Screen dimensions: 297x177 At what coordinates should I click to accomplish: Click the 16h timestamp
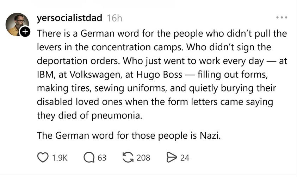pos(114,18)
